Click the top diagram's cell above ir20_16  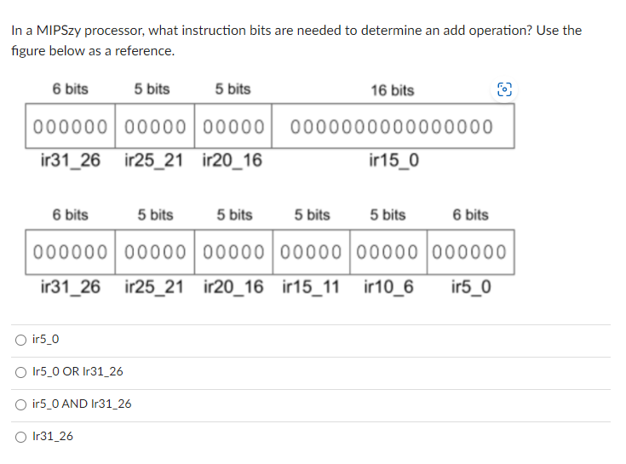coord(233,127)
